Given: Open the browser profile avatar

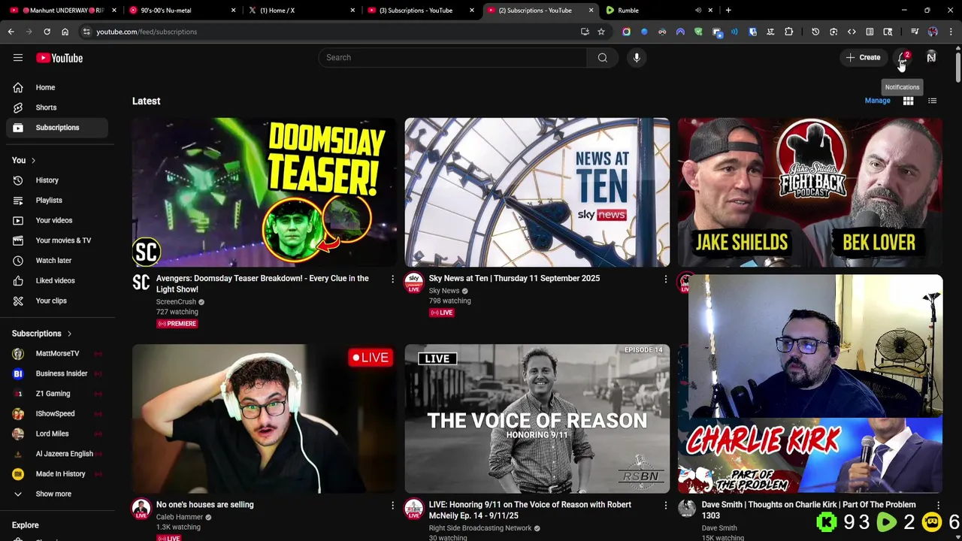Looking at the screenshot, I should pyautogui.click(x=933, y=32).
